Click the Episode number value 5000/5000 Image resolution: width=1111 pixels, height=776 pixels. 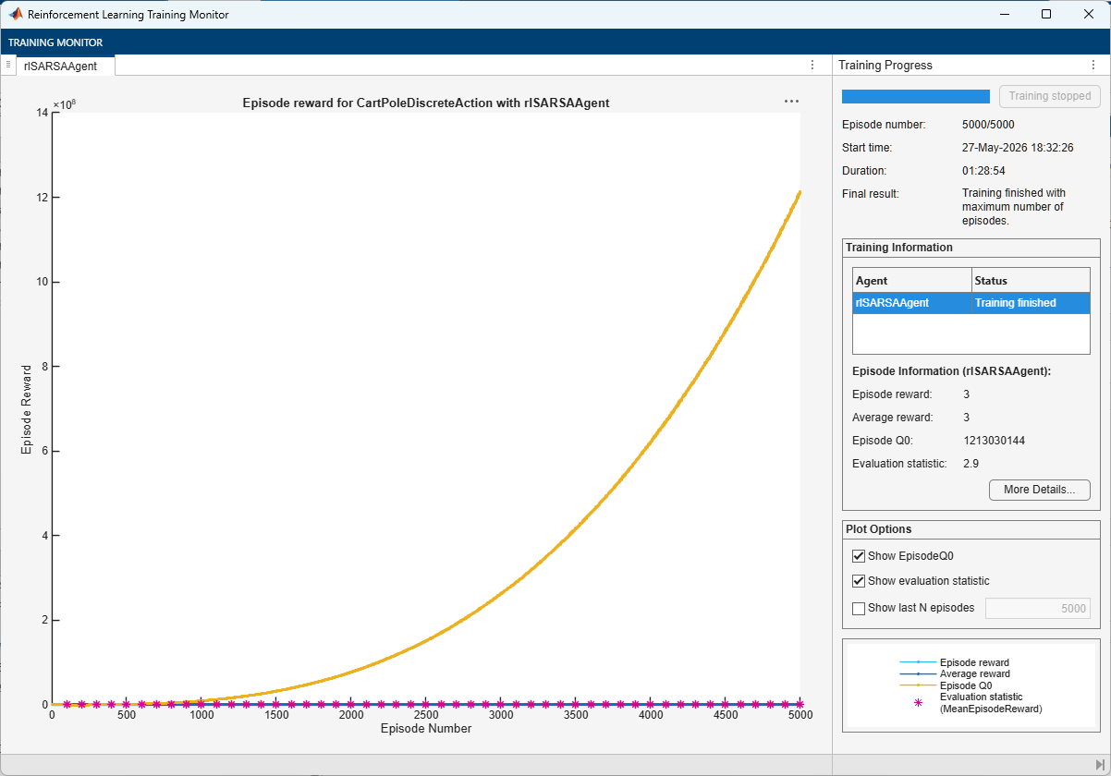coord(988,125)
